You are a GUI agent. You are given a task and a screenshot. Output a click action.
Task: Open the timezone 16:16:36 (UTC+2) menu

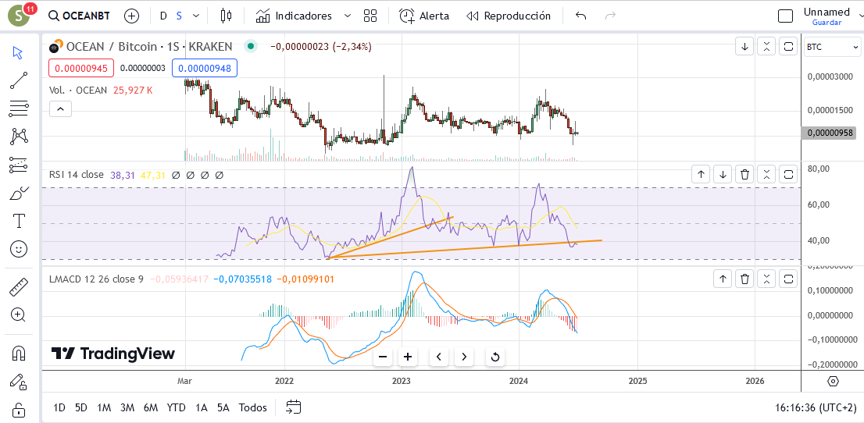pyautogui.click(x=816, y=407)
